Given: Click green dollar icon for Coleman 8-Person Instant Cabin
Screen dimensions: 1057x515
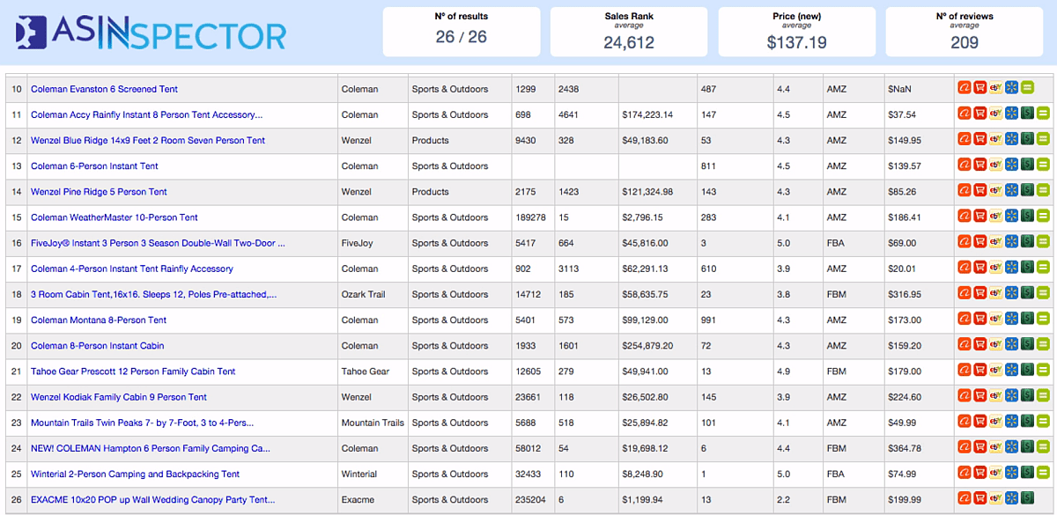Looking at the screenshot, I should 1027,344.
